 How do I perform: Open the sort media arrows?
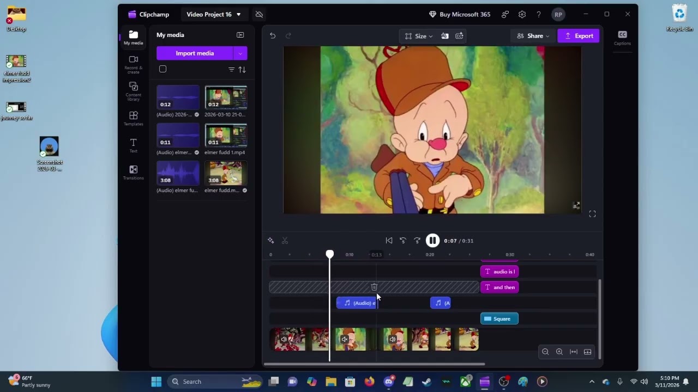click(242, 70)
